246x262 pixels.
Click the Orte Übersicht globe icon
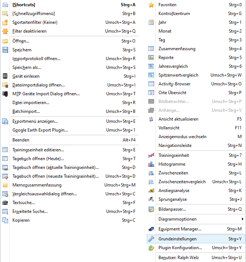click(x=151, y=93)
